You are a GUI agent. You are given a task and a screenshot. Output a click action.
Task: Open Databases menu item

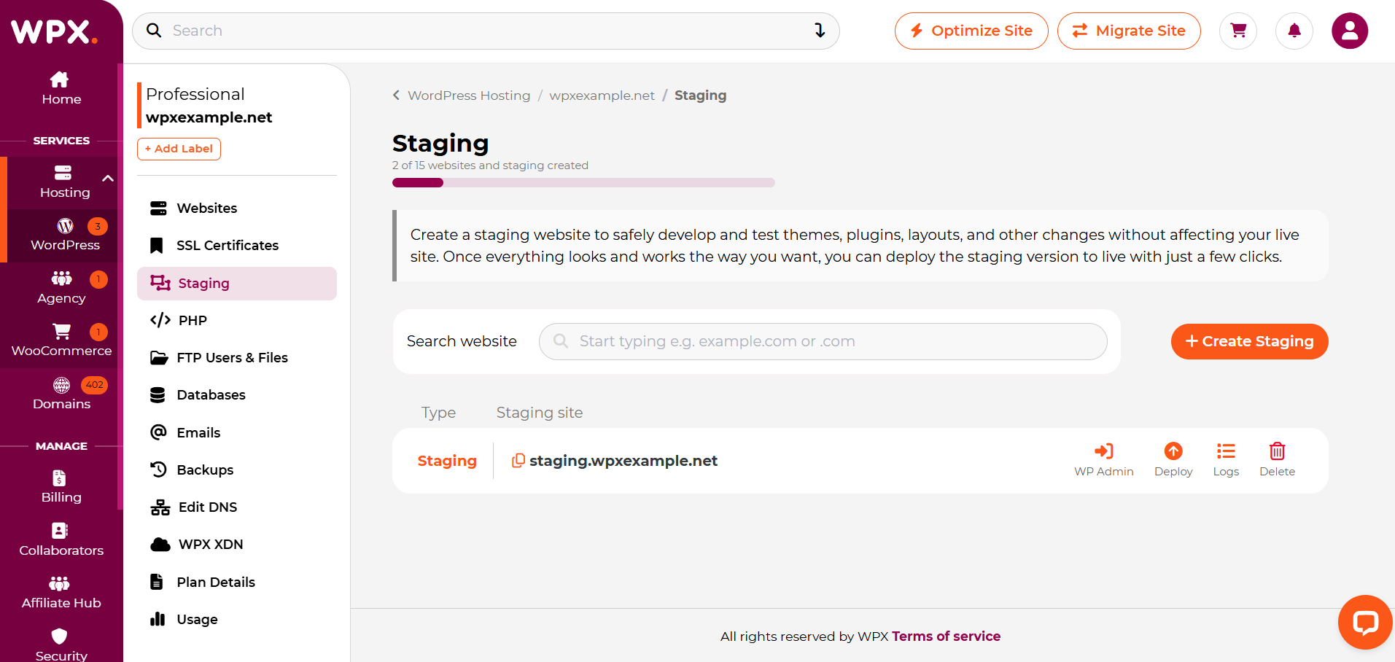[x=237, y=395]
